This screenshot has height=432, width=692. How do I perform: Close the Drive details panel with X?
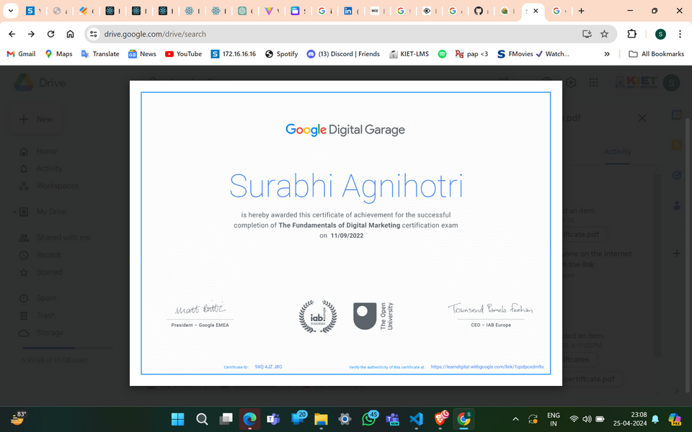[x=642, y=118]
